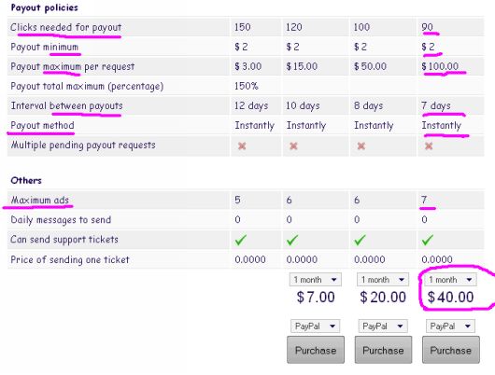Open the 1 month dropdown above $40.00

[x=450, y=280]
